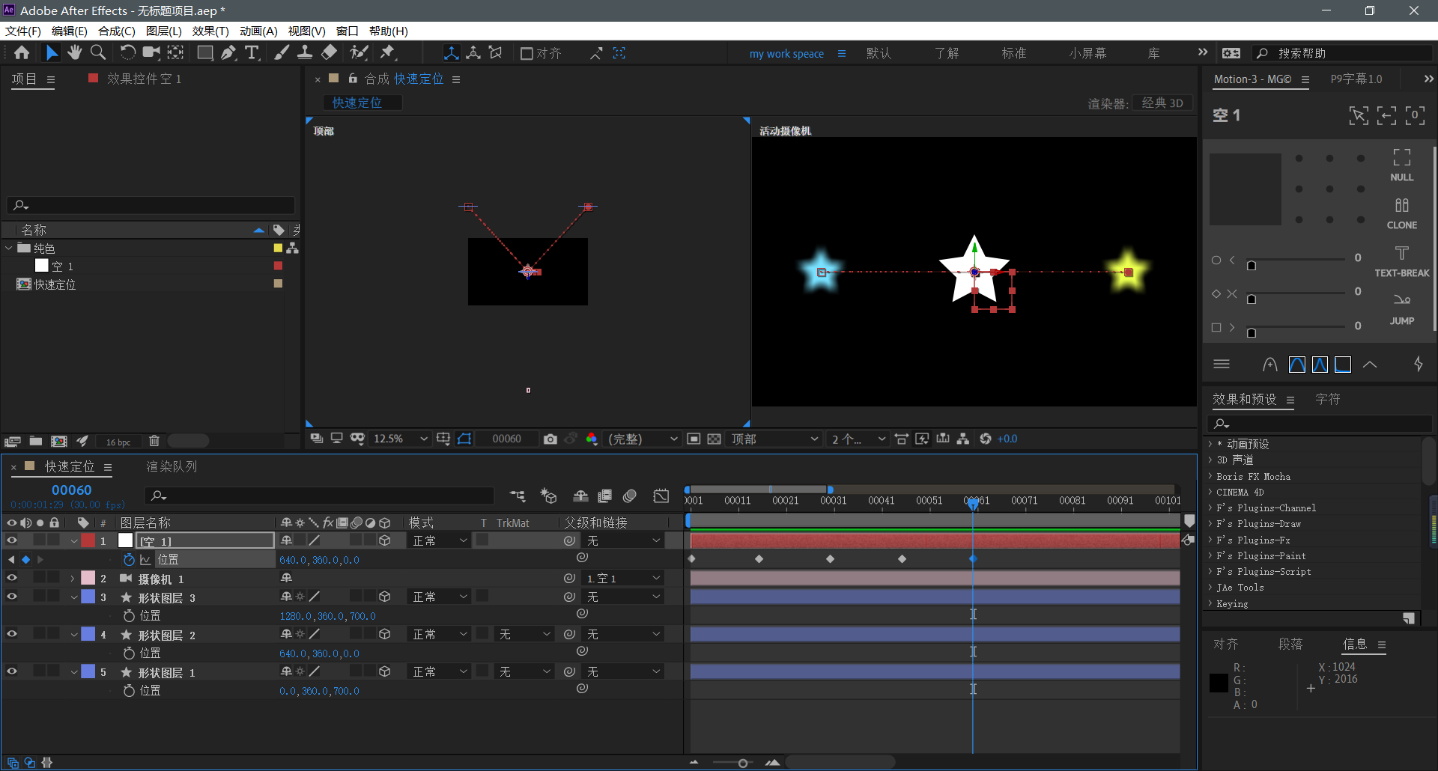The height and width of the screenshot is (771, 1438).
Task: Toggle visibility of 形状图层 3
Action: pos(12,597)
